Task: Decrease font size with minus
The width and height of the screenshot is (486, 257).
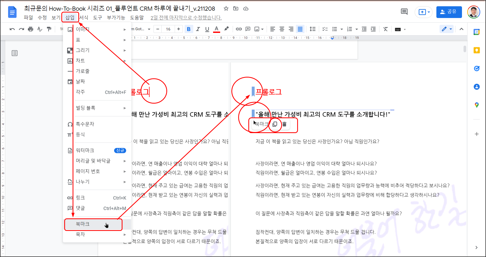Action: click(158, 29)
